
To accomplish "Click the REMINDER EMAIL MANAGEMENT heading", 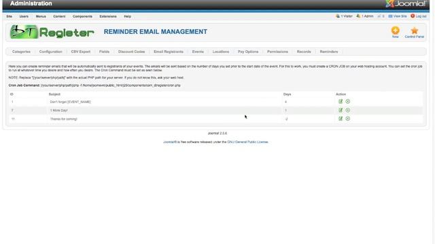I will [156, 32].
